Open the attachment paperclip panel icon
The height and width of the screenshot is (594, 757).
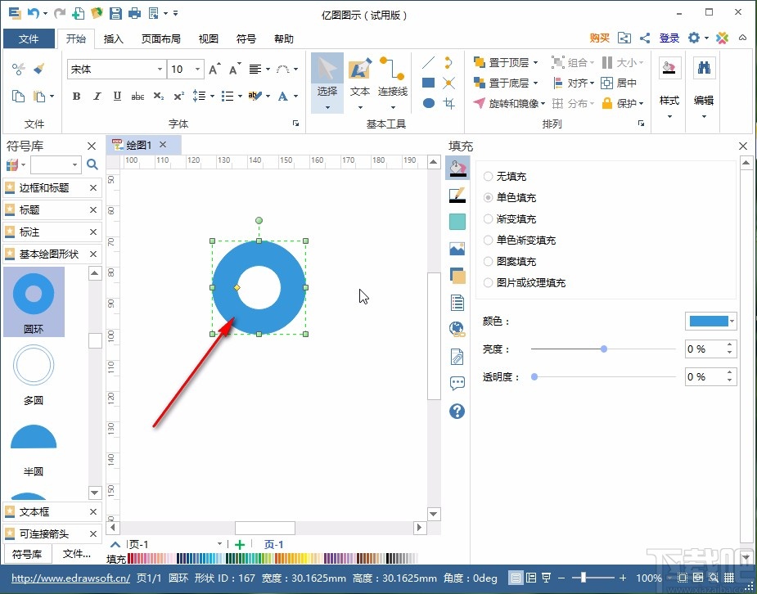(457, 357)
